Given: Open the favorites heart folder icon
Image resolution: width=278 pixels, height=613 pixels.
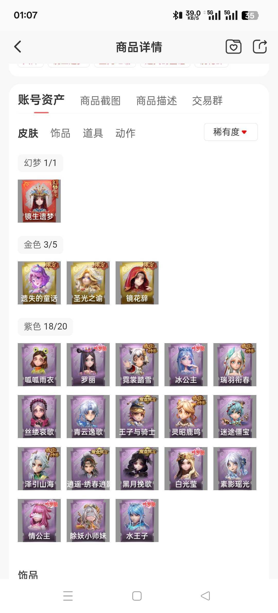Looking at the screenshot, I should [233, 47].
